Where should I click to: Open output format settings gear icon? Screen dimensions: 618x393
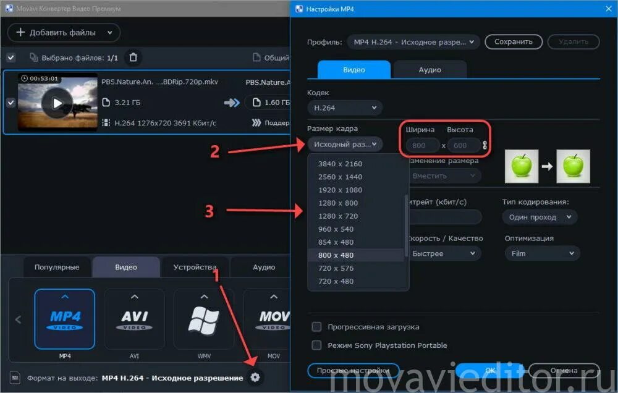point(255,377)
